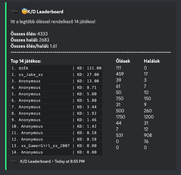Click the 1200 deaths value
This screenshot has height=175, width=181.
coord(149,117)
